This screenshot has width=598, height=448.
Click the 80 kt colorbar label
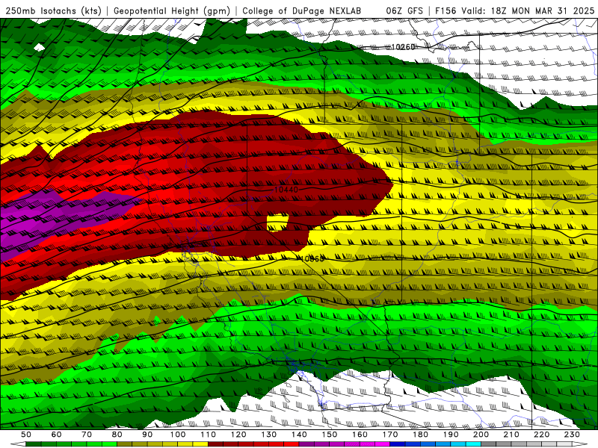tap(117, 435)
